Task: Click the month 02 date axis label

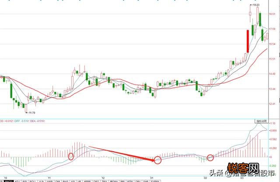Action: coord(206,178)
